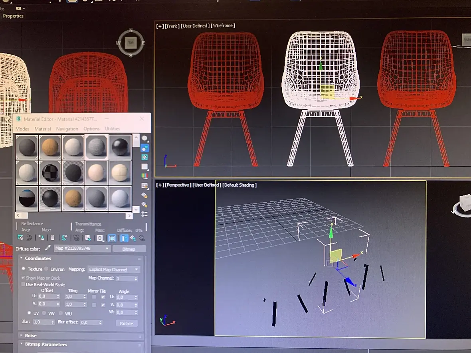Viewport: 471px width, 353px height.
Task: Open the Navigation menu
Action: pos(67,129)
